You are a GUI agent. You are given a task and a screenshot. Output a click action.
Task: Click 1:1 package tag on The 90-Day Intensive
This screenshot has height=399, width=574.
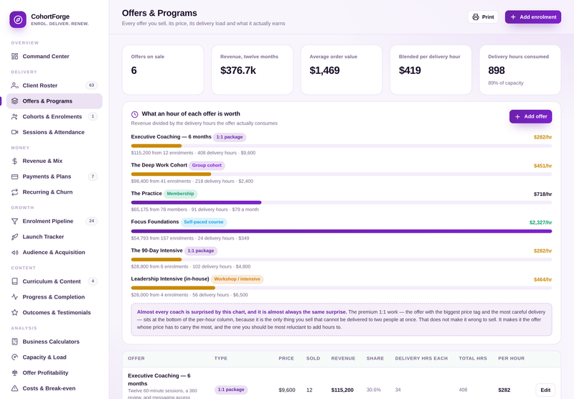[x=201, y=250]
